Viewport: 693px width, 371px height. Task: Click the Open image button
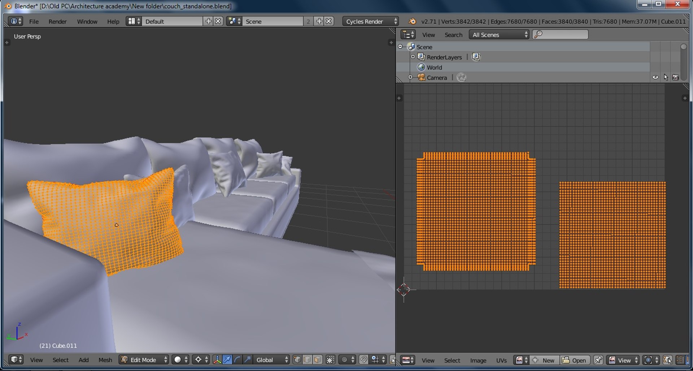coord(575,360)
